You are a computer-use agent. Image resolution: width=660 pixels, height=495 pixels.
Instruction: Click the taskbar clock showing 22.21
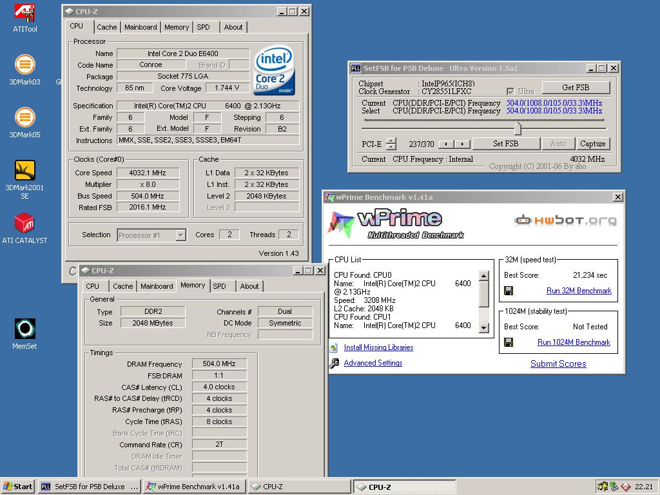(644, 487)
